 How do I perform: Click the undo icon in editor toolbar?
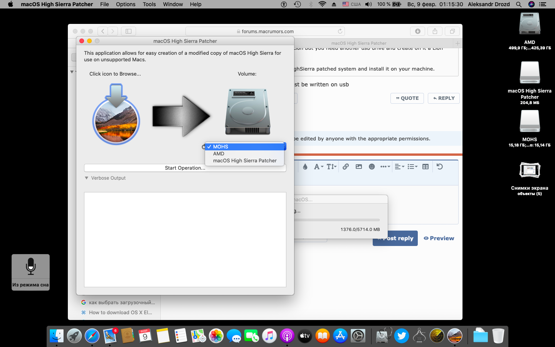pos(439,167)
